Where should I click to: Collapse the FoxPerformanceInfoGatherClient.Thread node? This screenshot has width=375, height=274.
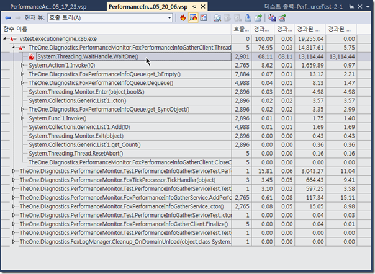(x=14, y=48)
